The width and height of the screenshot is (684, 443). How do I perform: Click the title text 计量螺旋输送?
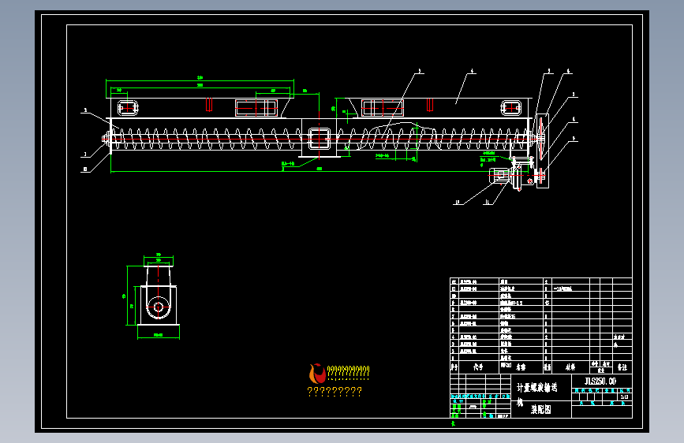coord(537,388)
